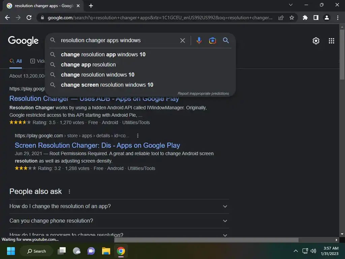Select suggestion change screen resolution windows 10
The width and height of the screenshot is (345, 259).
[140, 85]
